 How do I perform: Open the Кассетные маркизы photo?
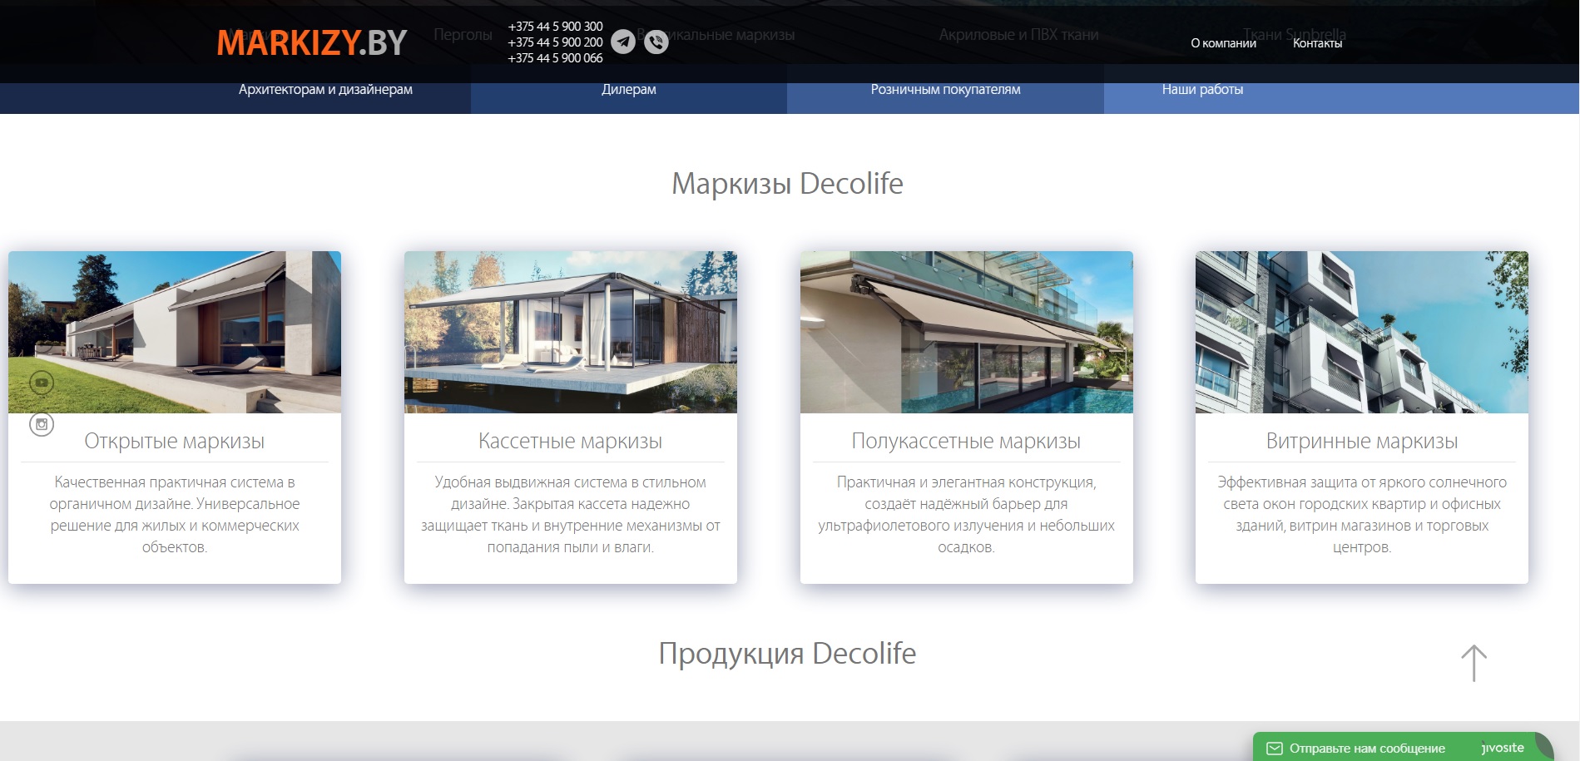point(571,332)
